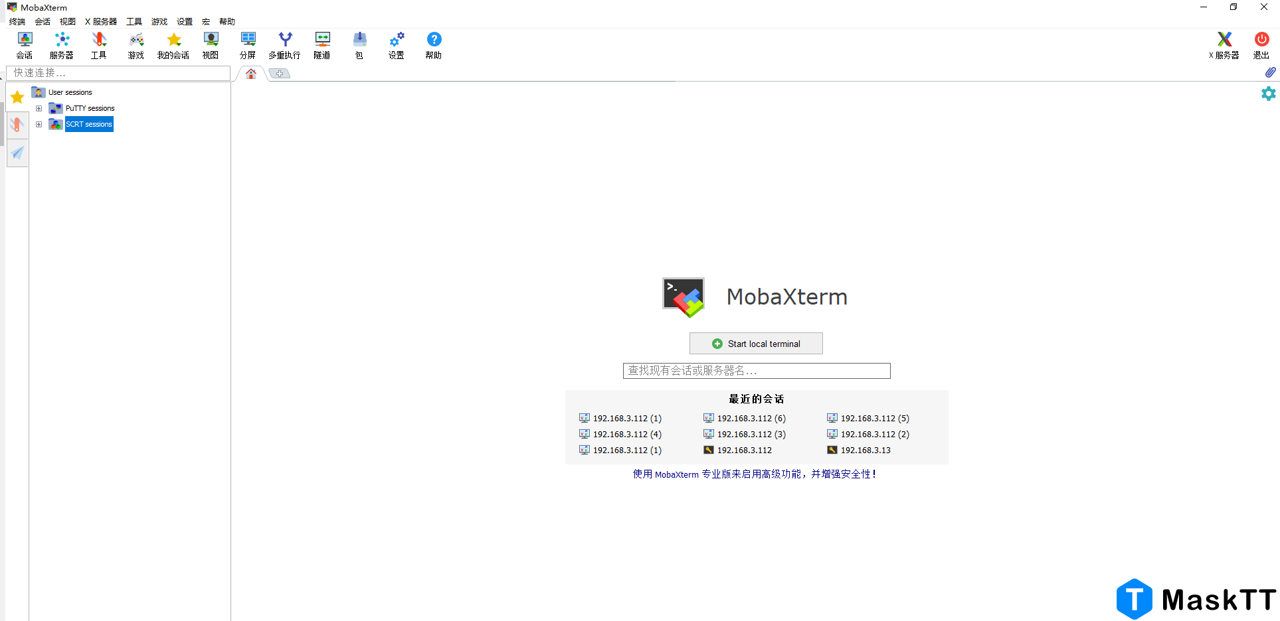Open recent session 192.168.3.112 (3)
This screenshot has height=621, width=1280.
(745, 434)
